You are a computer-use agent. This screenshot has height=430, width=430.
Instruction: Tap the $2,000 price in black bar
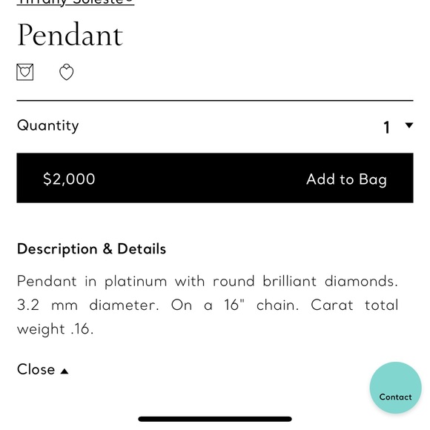coord(69,179)
